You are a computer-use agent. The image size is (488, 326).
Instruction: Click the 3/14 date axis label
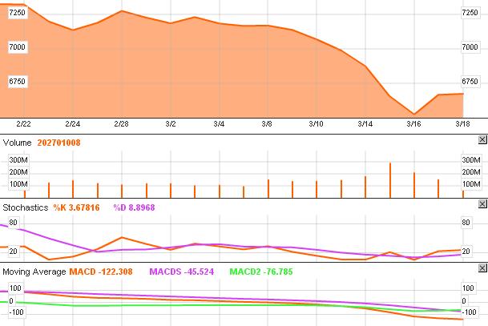pyautogui.click(x=365, y=124)
